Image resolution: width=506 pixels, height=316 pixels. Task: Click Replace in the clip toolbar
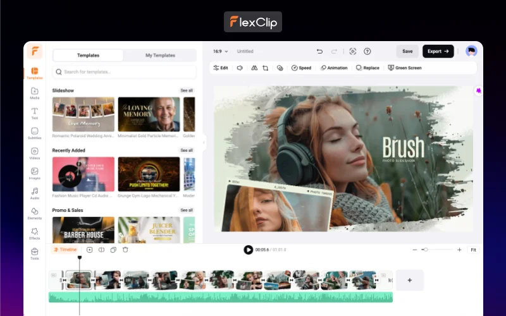(x=367, y=68)
